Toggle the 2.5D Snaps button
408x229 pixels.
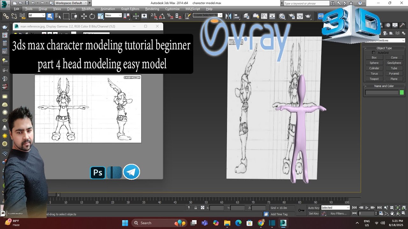pyautogui.click(x=154, y=16)
